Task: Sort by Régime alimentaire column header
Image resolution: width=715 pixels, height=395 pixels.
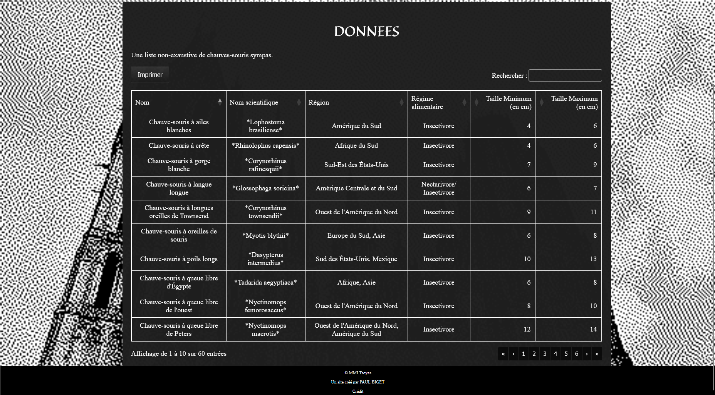Action: [x=439, y=102]
